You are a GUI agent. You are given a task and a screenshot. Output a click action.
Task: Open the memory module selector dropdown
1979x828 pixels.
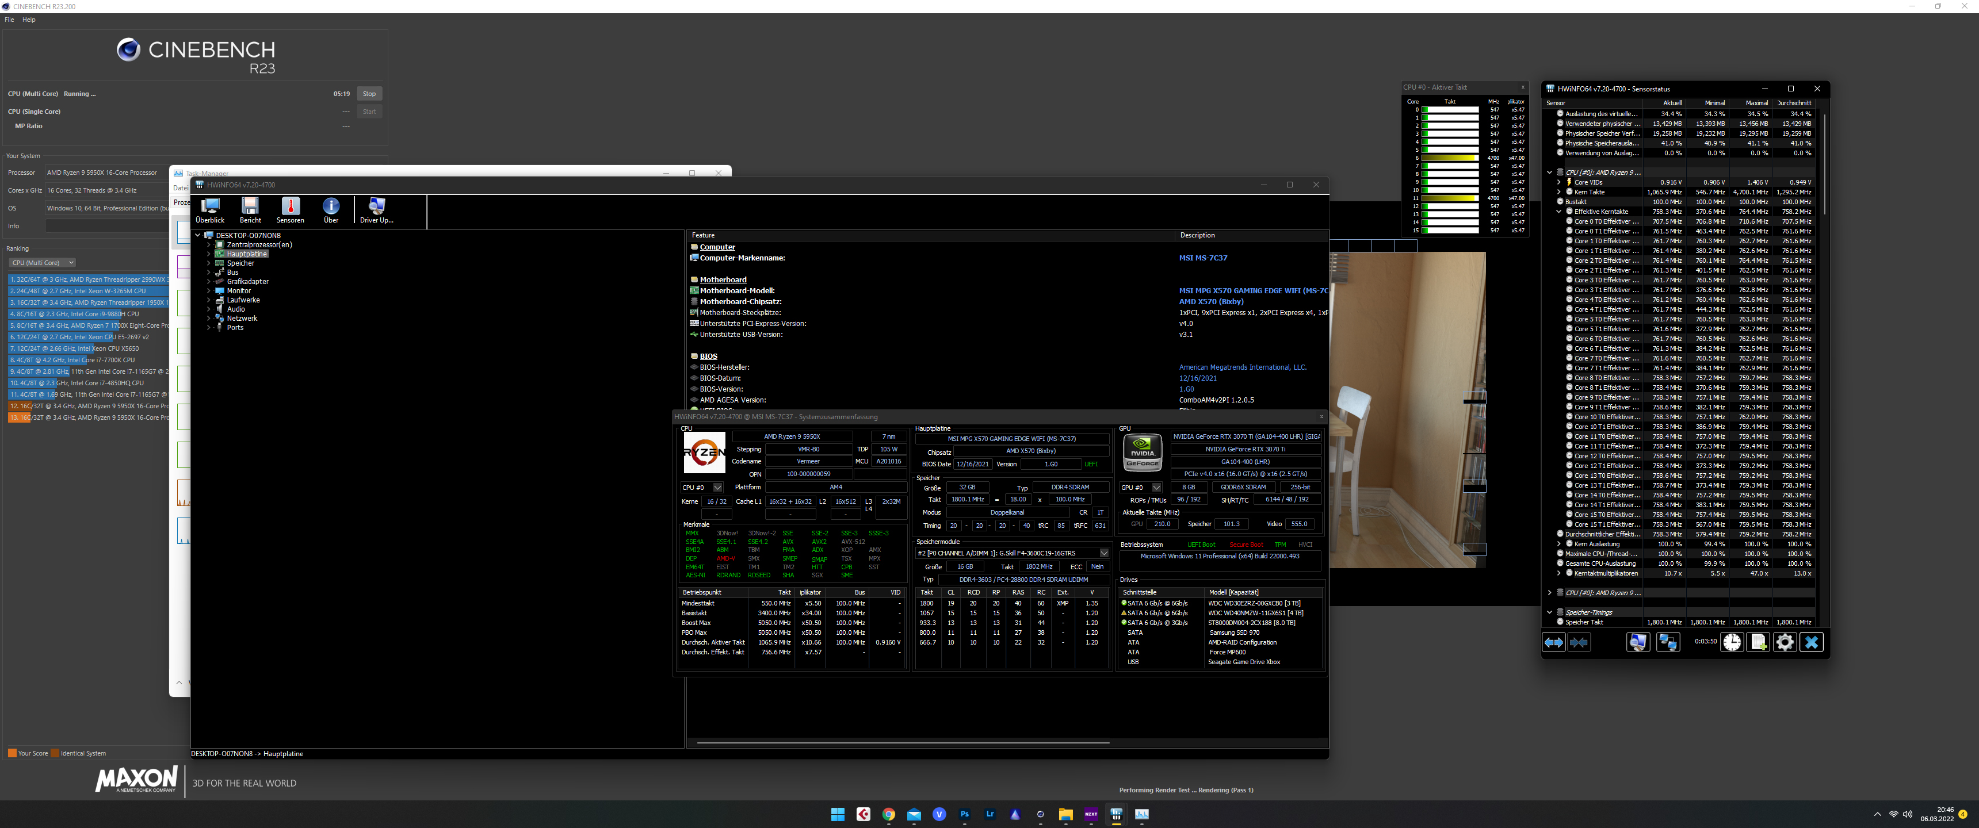1104,553
